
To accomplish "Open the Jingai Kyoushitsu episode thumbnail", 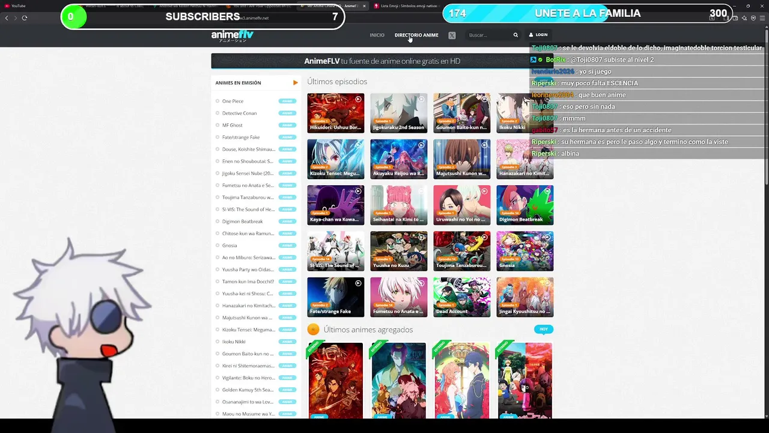I will pos(524,297).
